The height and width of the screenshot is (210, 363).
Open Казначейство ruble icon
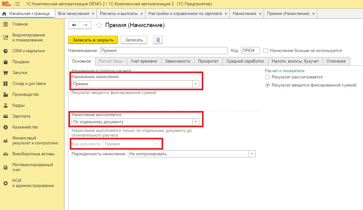[6, 127]
